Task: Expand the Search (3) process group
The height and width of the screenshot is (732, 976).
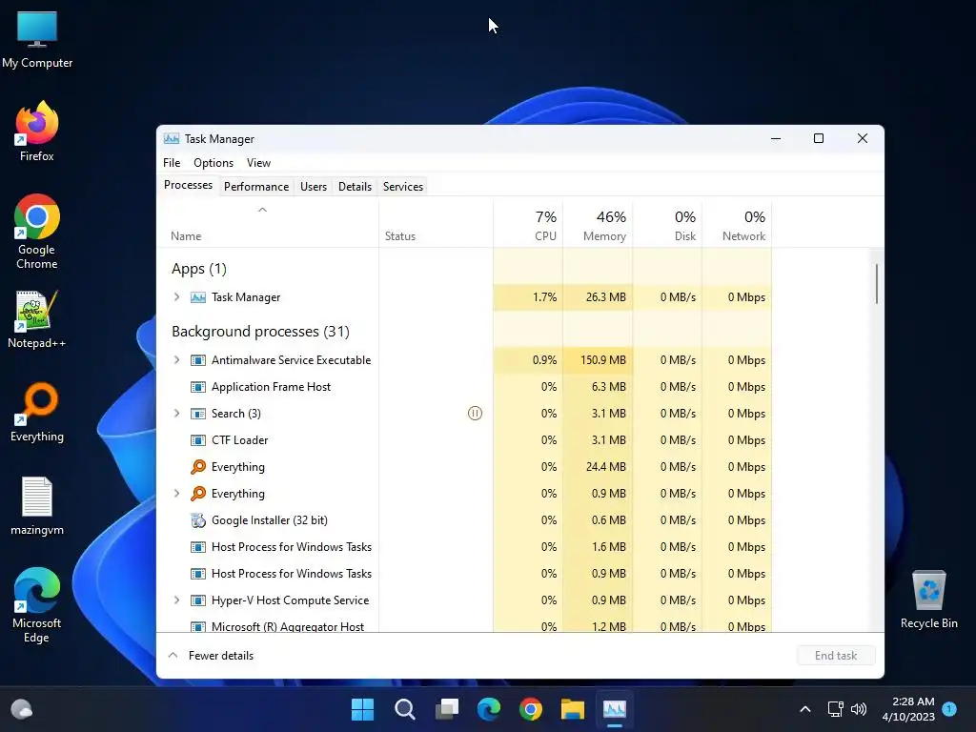Action: click(x=176, y=414)
